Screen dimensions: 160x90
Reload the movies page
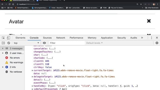coord(9,4)
